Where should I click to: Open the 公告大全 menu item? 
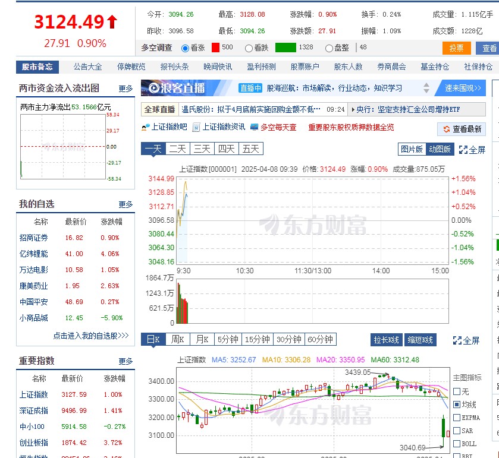(x=88, y=67)
